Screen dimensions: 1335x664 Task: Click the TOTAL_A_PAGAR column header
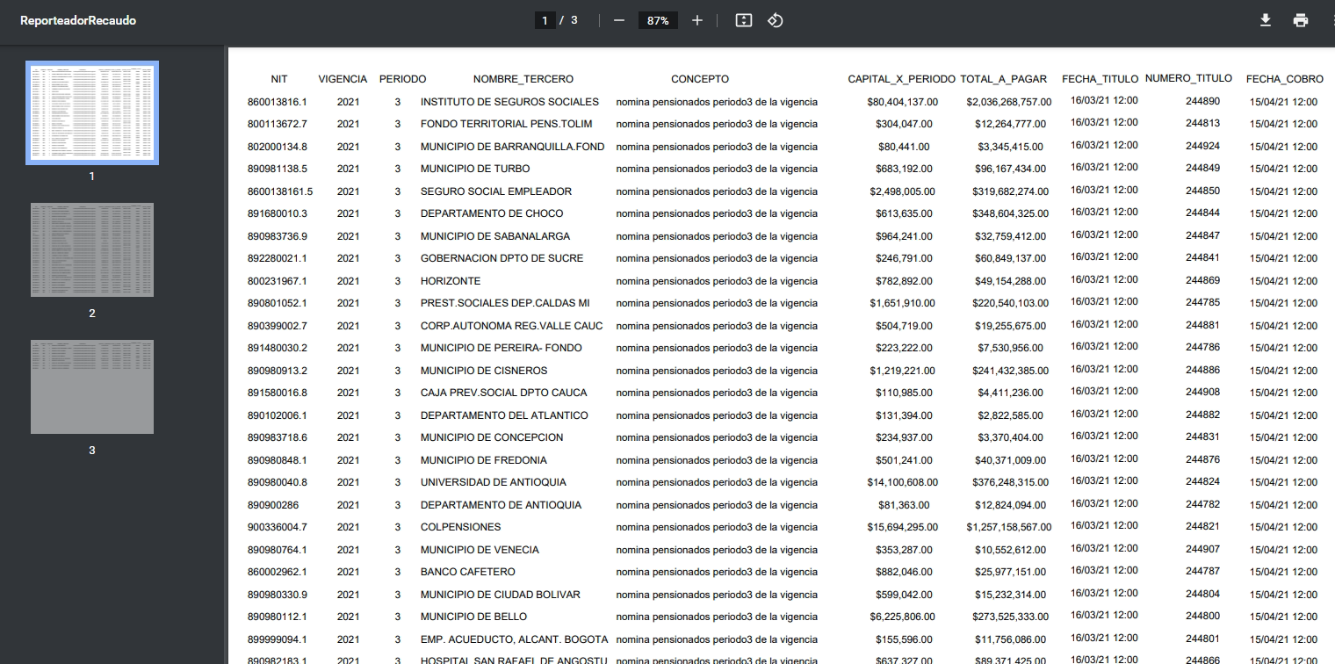(x=1003, y=79)
